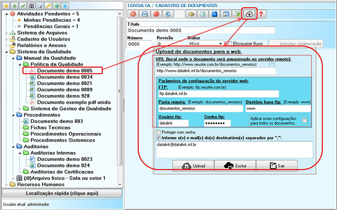Viewport: 337px width, 210px height.
Task: Collapse the Atividades Pendentes tree node
Action: tap(5, 14)
